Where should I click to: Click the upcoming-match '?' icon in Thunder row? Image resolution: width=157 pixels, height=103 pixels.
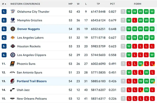pos(123,11)
